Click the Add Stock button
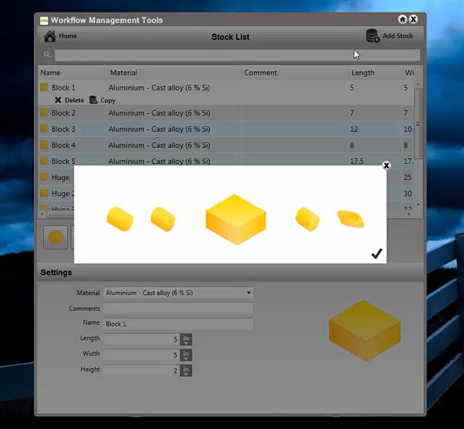Viewport: 464px width, 429px height. click(389, 36)
